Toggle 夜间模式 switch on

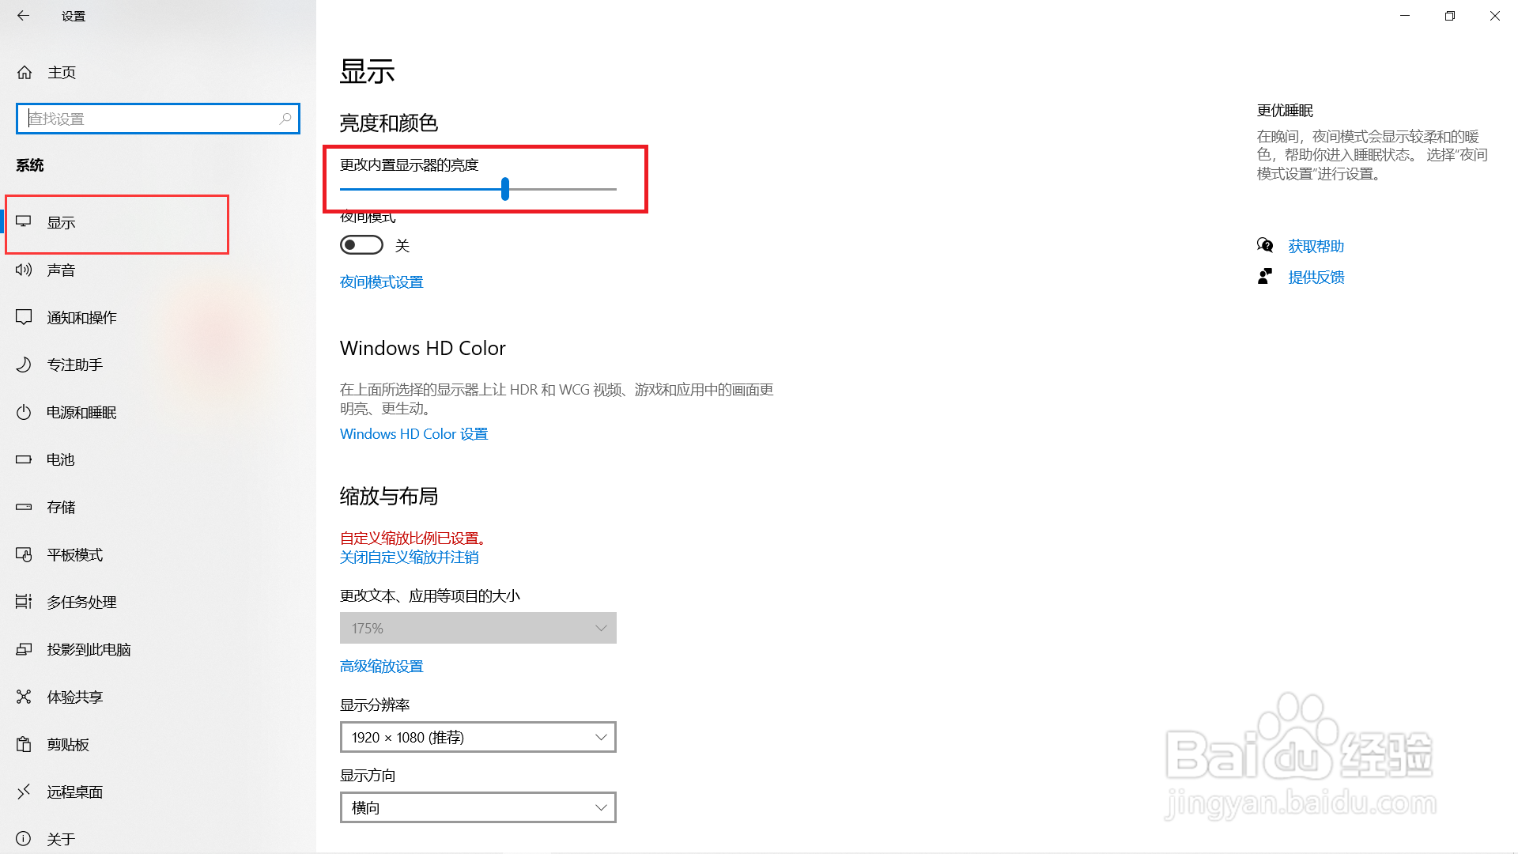(x=361, y=245)
